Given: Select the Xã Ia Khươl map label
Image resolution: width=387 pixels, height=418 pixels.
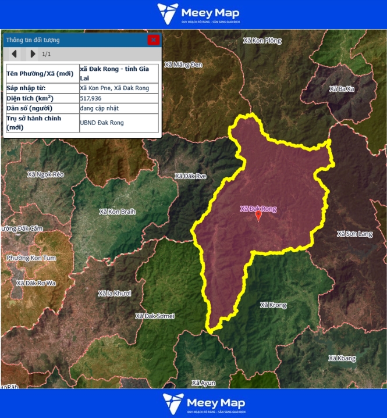Looking at the screenshot, I should point(115,293).
